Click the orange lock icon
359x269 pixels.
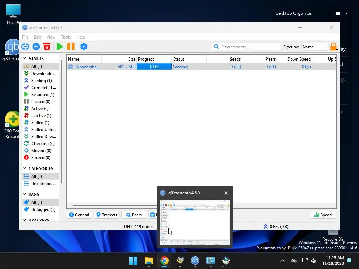(334, 47)
